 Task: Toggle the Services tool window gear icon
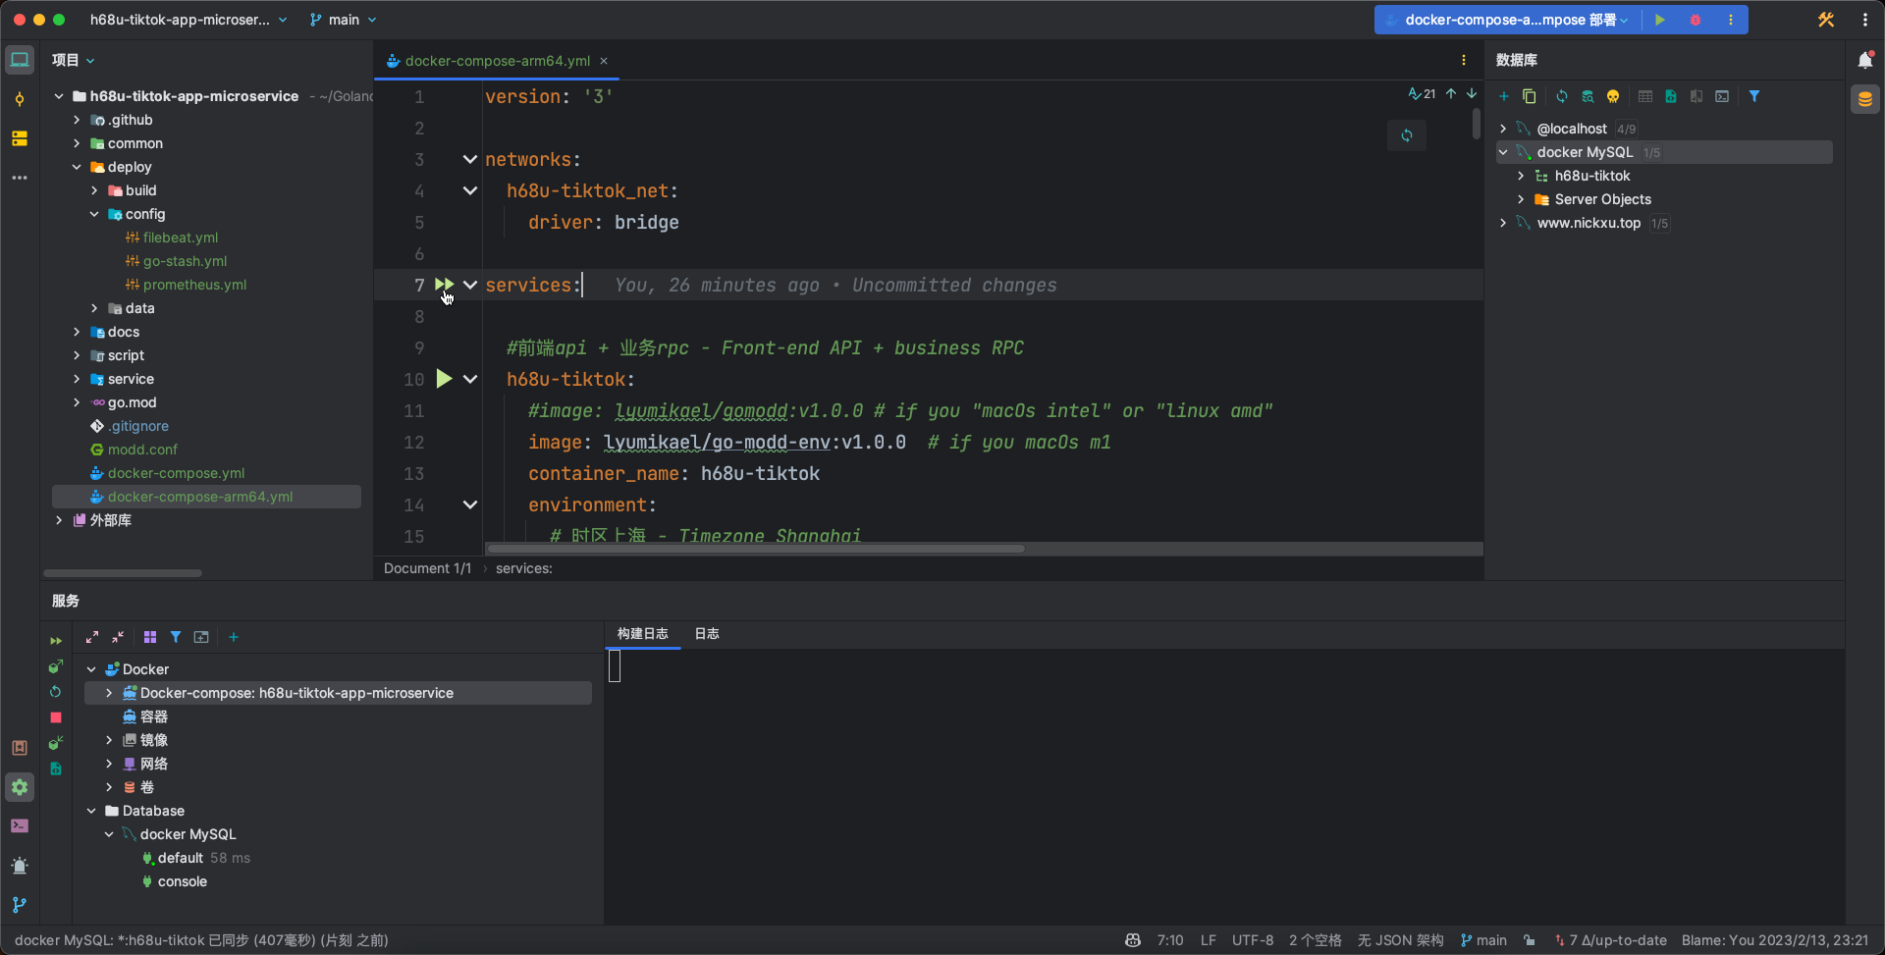[x=20, y=787]
